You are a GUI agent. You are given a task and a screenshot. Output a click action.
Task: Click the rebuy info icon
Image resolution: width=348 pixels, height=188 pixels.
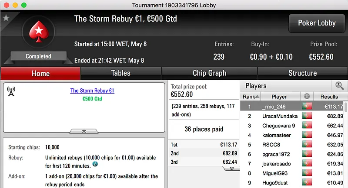click(x=95, y=164)
